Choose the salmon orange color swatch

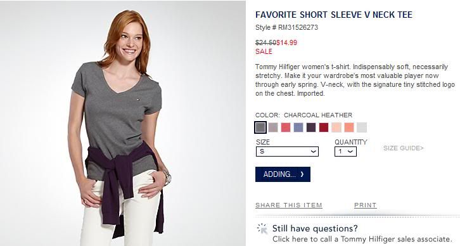tap(349, 127)
